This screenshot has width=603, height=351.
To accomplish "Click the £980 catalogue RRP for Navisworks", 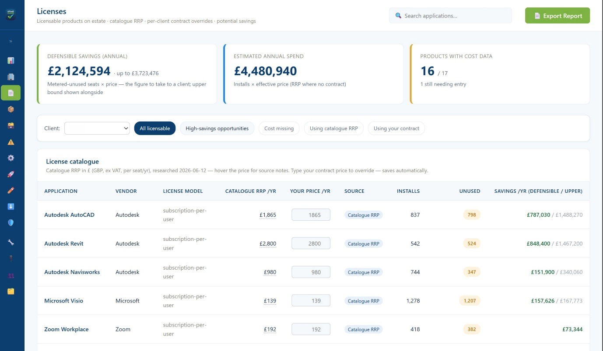I will click(x=270, y=272).
